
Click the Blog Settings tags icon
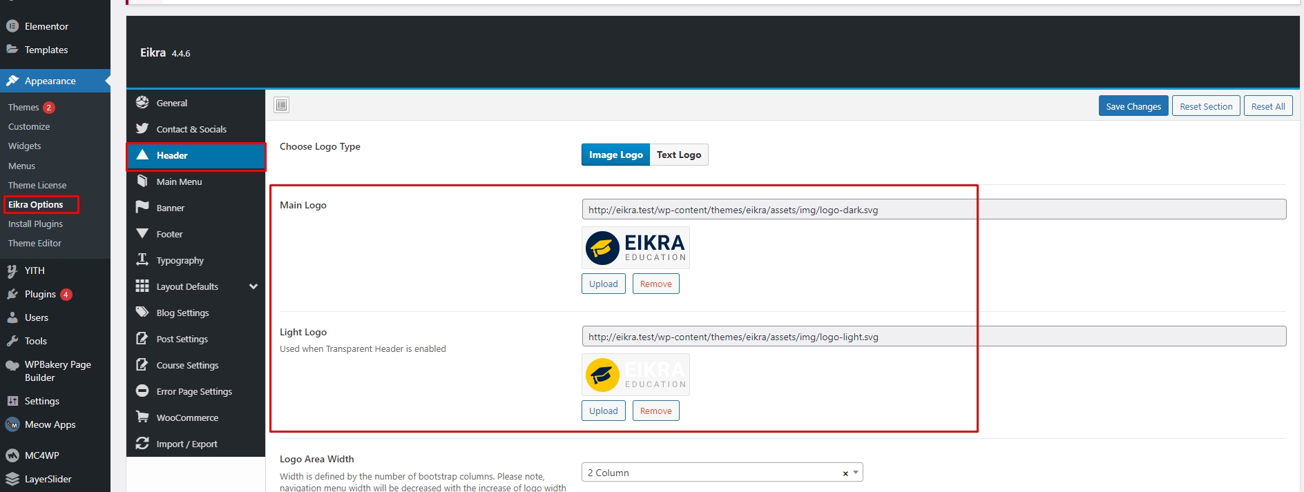pyautogui.click(x=142, y=312)
